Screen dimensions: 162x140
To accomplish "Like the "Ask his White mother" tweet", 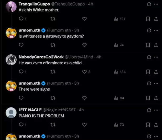I will tap(84, 19).
